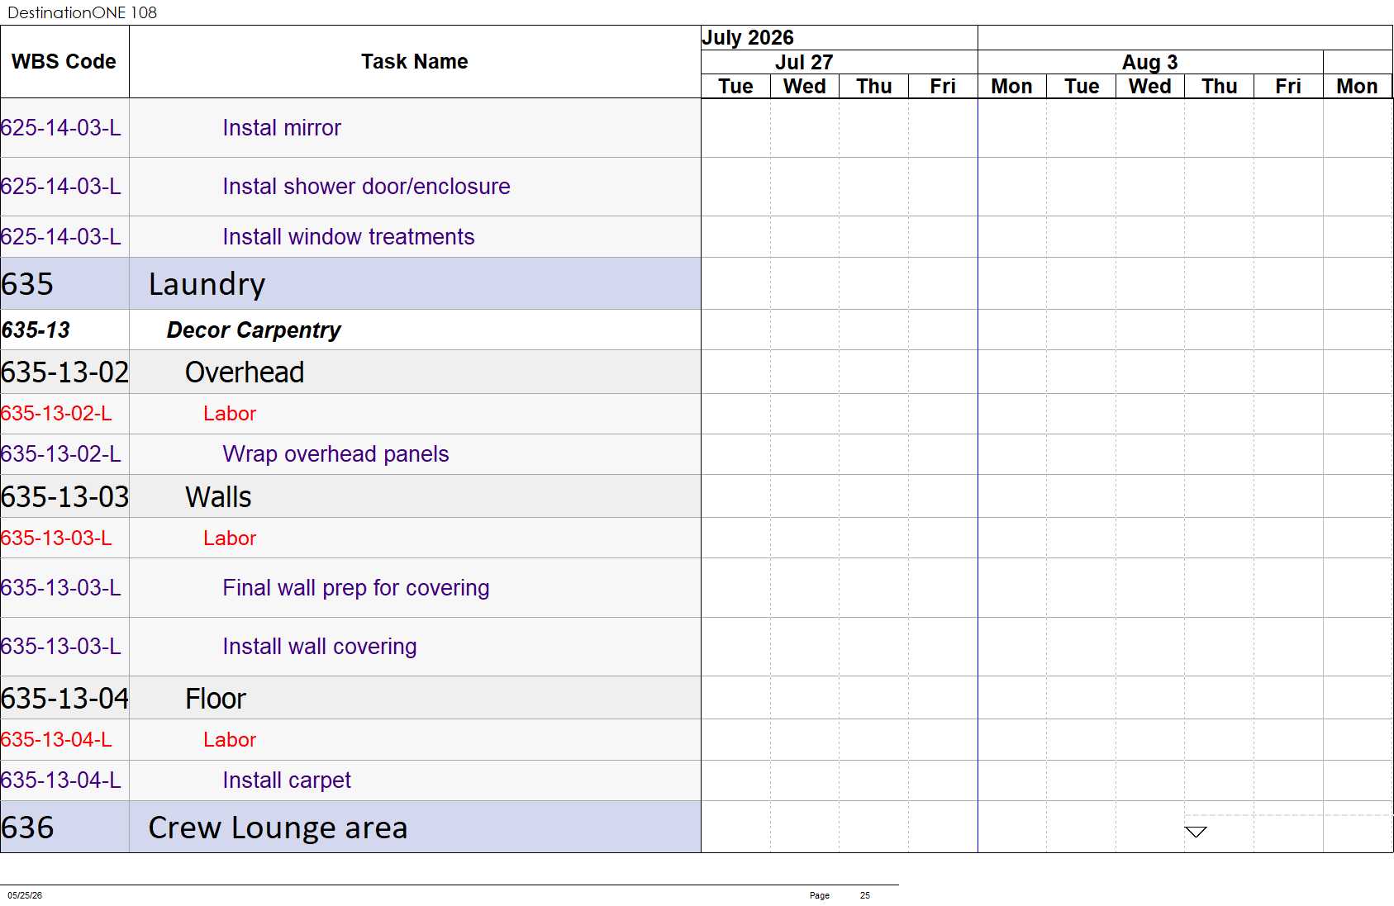Click the Jul 27 week header
The image size is (1394, 906).
point(804,63)
